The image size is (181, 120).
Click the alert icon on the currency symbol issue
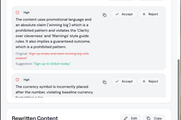(17, 80)
